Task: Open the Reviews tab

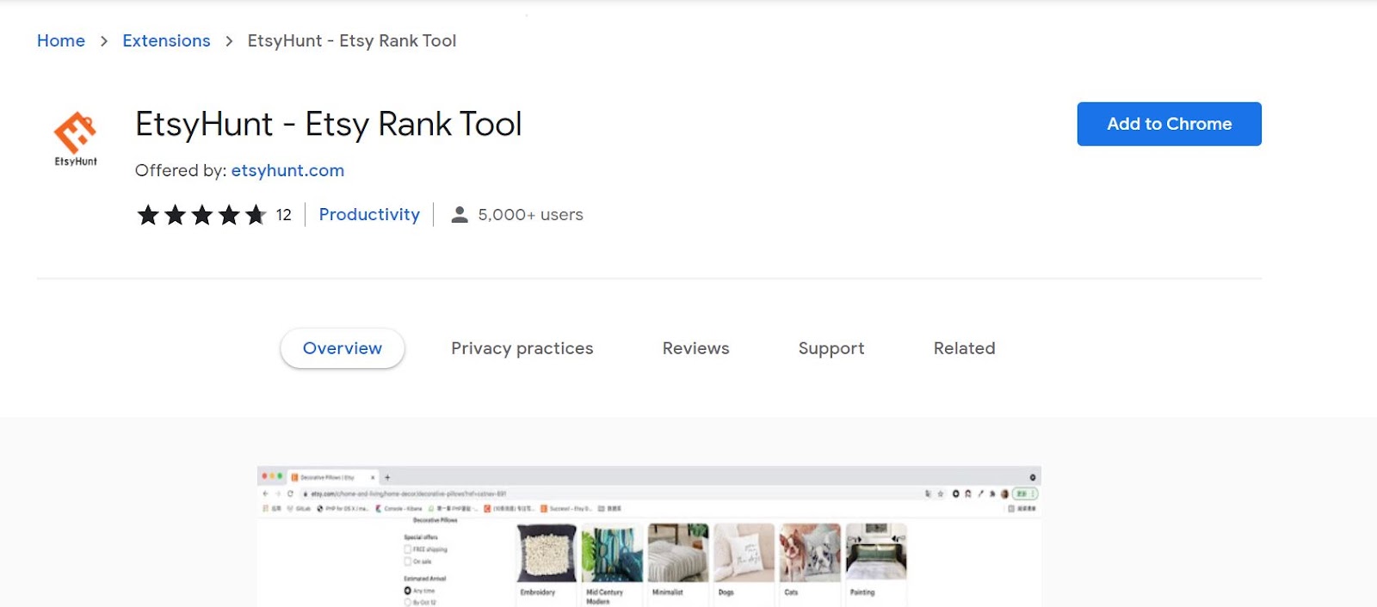Action: pos(695,348)
